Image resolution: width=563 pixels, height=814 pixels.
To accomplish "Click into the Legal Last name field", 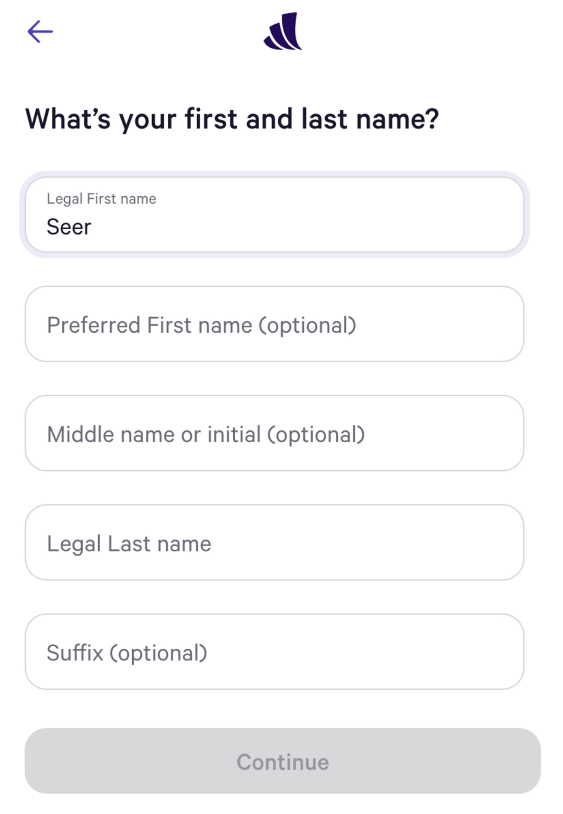I will tap(366, 542).
